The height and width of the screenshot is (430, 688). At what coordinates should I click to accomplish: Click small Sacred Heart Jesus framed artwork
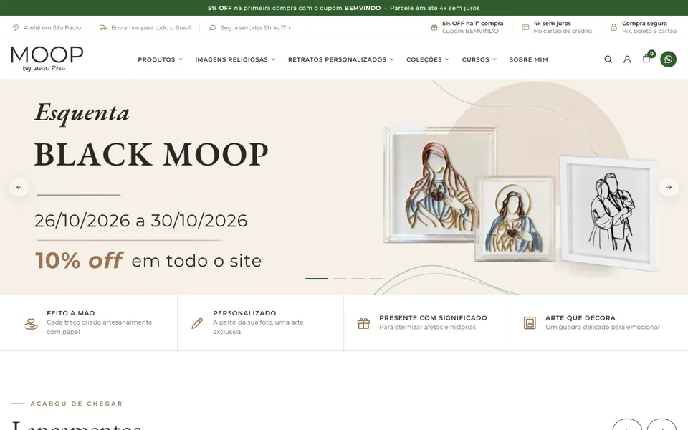(515, 218)
